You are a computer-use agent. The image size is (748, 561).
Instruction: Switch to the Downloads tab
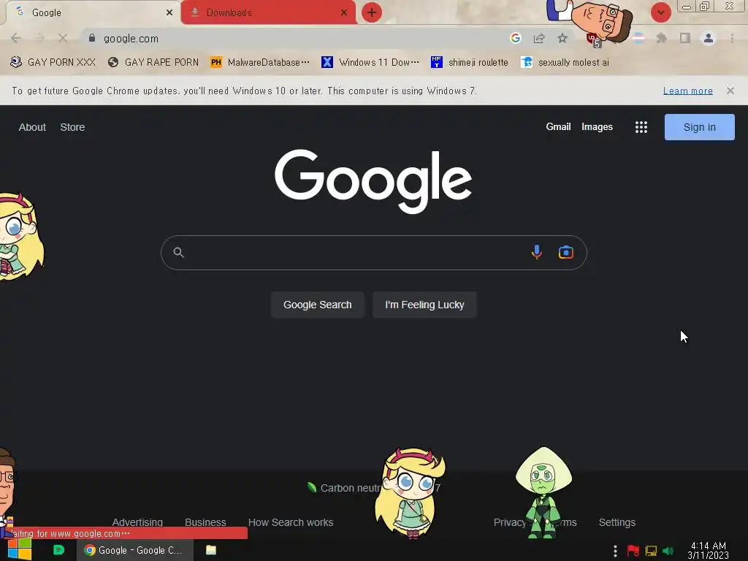pyautogui.click(x=267, y=12)
